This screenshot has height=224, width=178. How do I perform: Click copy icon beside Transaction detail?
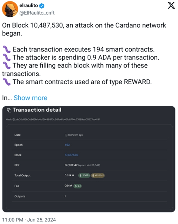[9, 110]
